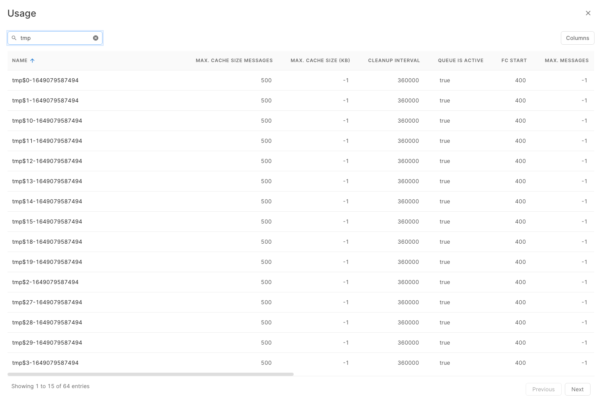Select the tmp$15-1649079587494 queue row
Screen dimensions: 604x398
47,222
